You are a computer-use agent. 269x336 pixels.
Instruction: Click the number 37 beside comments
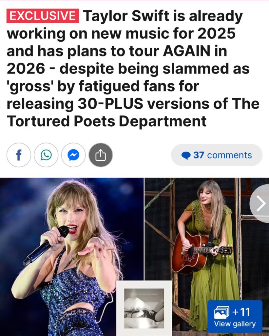pyautogui.click(x=199, y=155)
